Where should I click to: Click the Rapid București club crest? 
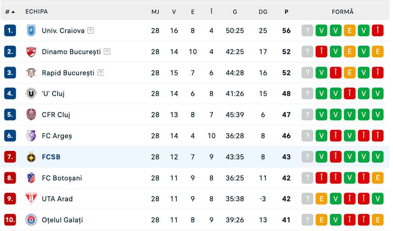tap(31, 73)
